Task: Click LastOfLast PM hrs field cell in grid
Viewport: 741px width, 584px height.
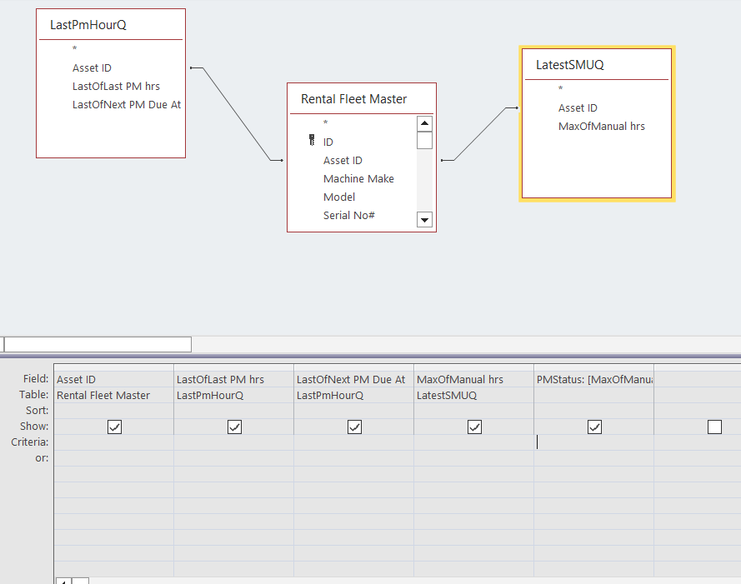Action: click(x=234, y=379)
